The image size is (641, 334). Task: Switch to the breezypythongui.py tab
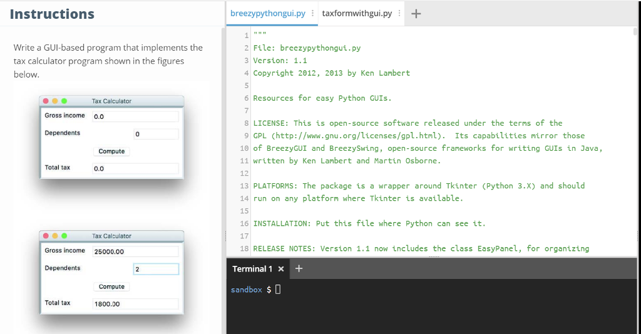[x=268, y=14]
